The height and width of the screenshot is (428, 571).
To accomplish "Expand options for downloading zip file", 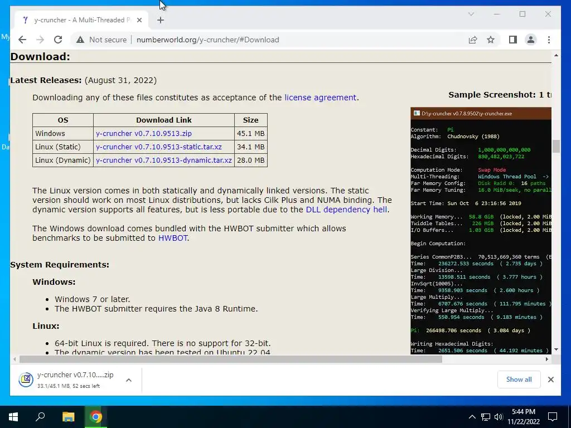I will pyautogui.click(x=129, y=380).
